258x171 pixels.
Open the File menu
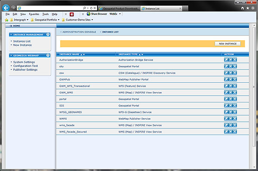click(8, 14)
